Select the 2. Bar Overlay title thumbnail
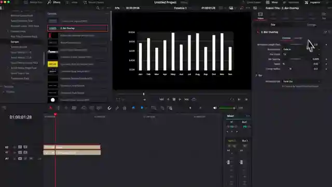The width and height of the screenshot is (332, 187). [53, 28]
